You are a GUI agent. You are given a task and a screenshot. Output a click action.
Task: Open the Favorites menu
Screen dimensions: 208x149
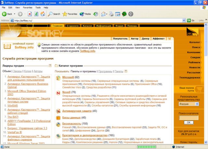(28, 7)
